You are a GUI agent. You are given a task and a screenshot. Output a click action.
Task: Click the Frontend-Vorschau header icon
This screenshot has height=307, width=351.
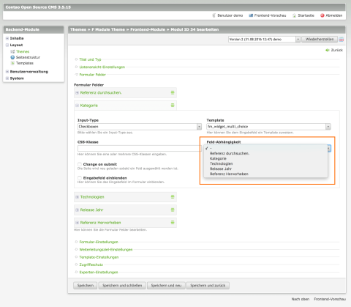[x=251, y=15]
